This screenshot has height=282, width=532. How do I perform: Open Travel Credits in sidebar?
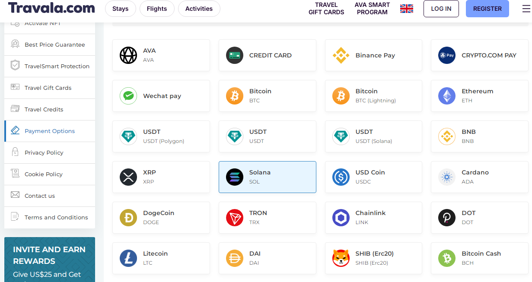pos(50,110)
